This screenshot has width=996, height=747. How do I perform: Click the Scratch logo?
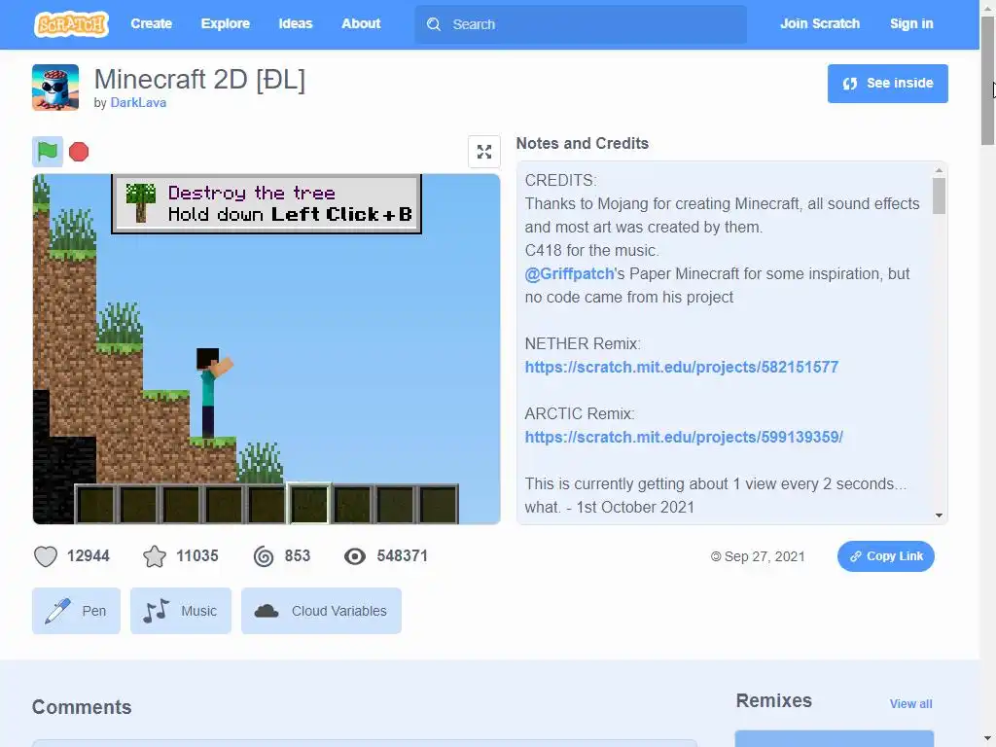71,24
